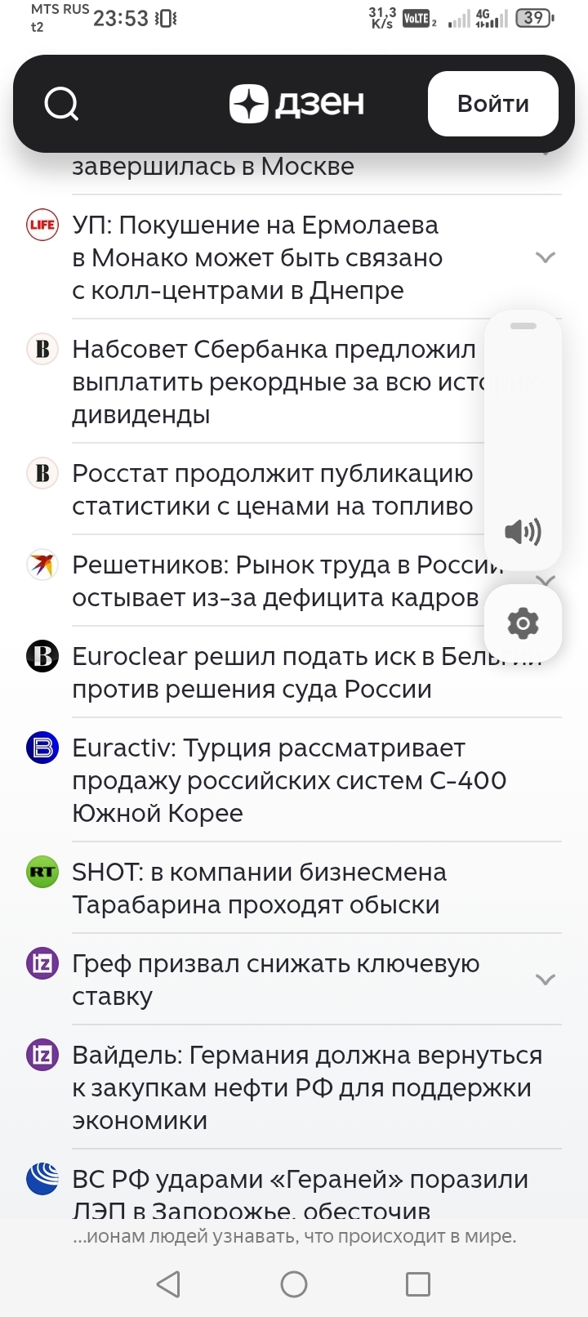Tap the Дзен logo in header
The height and width of the screenshot is (1317, 588).
[x=296, y=104]
